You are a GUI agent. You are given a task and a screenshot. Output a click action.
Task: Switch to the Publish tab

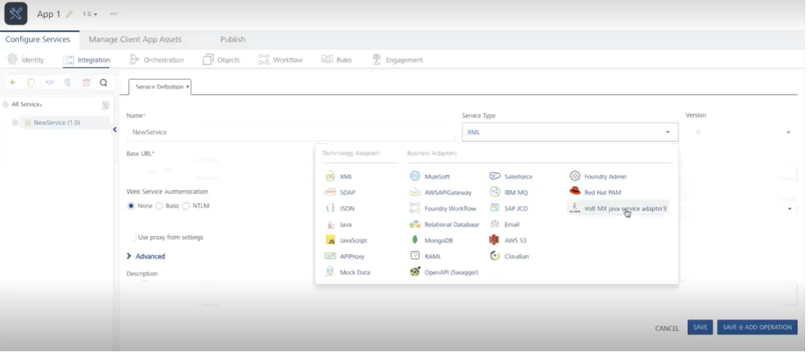[x=232, y=39]
